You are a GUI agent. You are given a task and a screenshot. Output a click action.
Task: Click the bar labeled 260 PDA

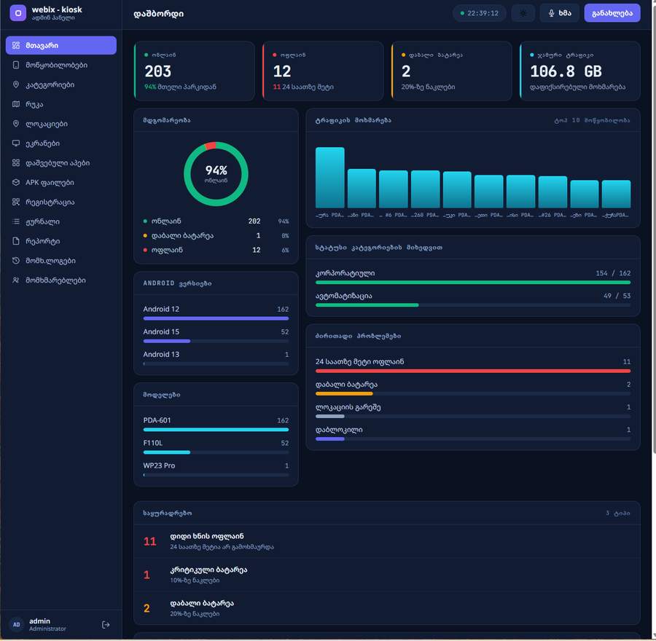coord(425,189)
